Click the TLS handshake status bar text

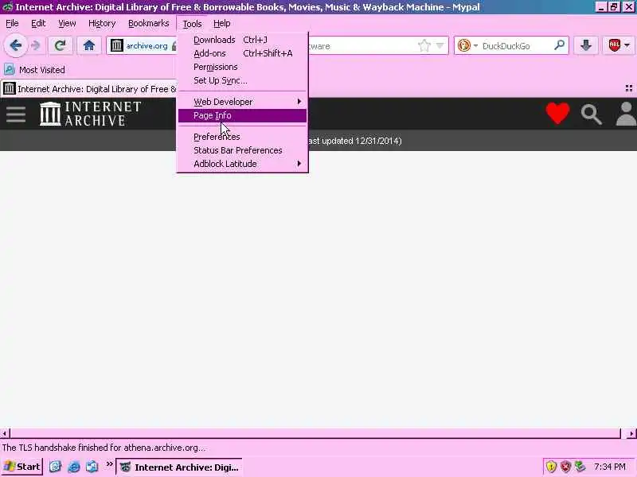(x=104, y=448)
